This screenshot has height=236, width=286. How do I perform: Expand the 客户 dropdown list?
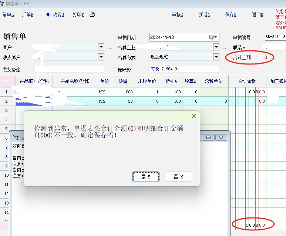click(x=101, y=47)
